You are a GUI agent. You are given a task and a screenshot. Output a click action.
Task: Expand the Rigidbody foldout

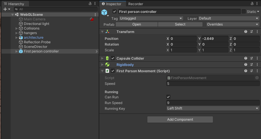(102, 65)
